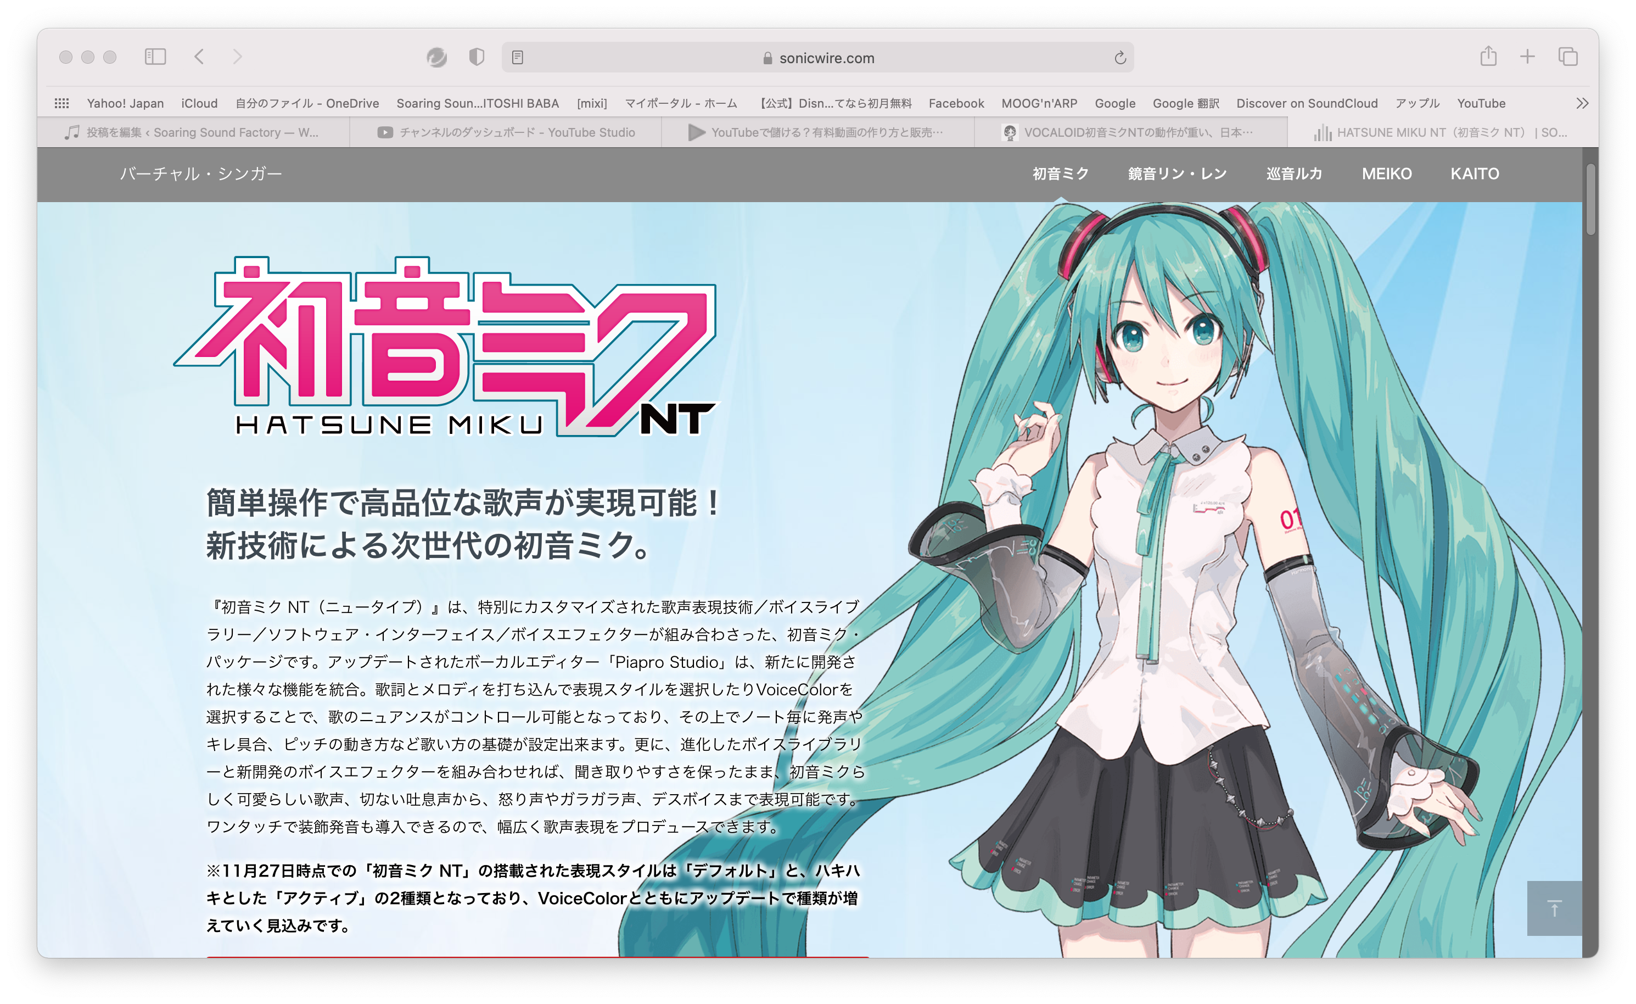Select 初音ミク in the singer menu
Image resolution: width=1636 pixels, height=1004 pixels.
[x=1060, y=174]
